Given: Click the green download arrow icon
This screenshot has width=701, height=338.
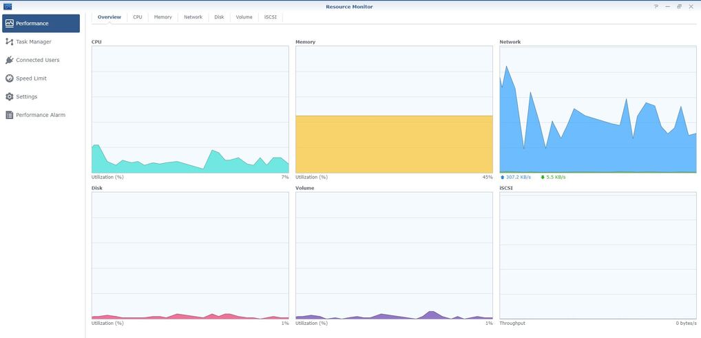Looking at the screenshot, I should [x=543, y=177].
